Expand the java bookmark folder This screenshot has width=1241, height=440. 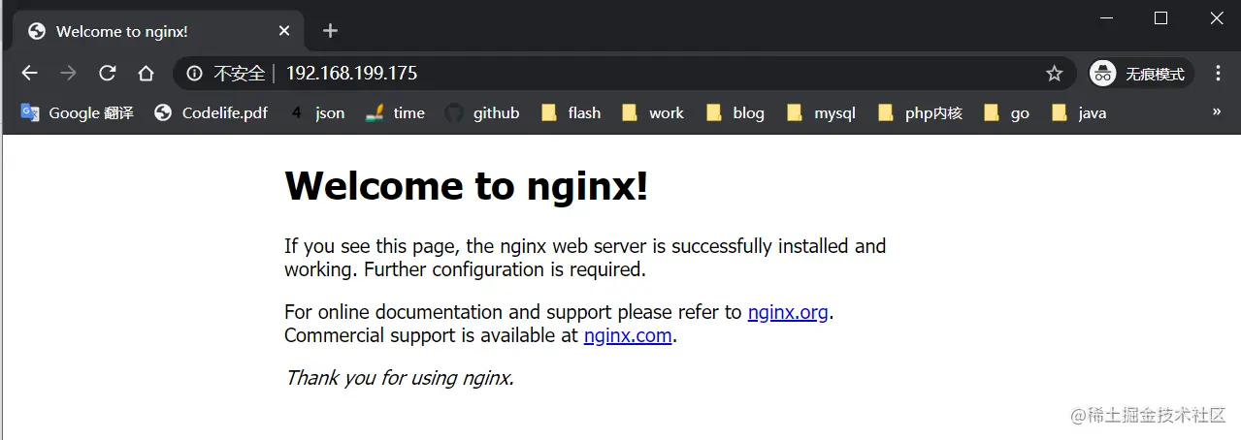click(1078, 113)
